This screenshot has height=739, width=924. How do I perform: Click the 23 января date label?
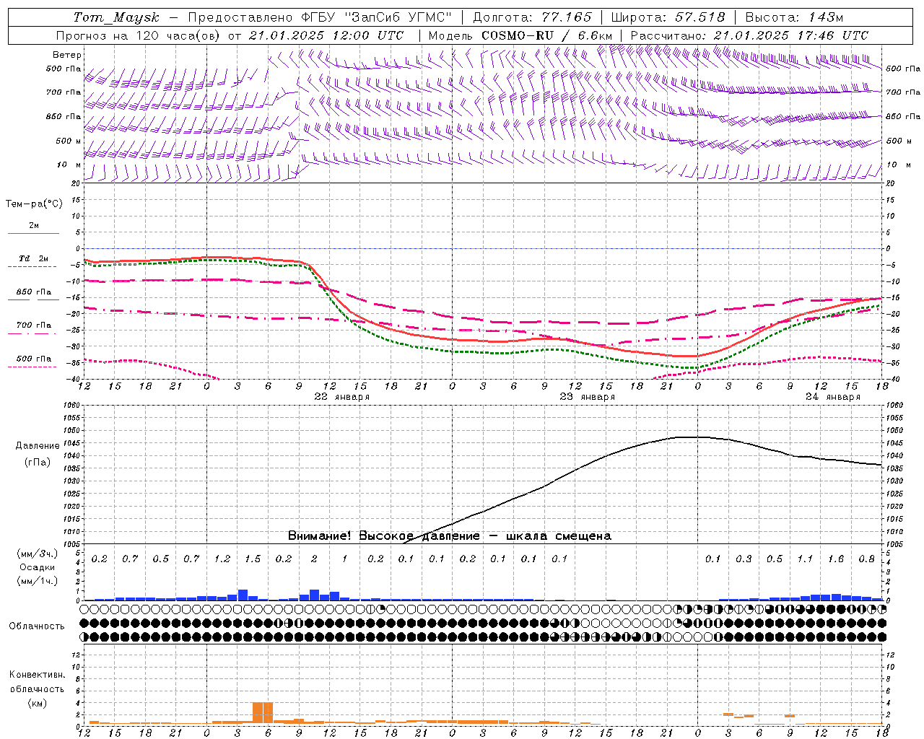(587, 397)
